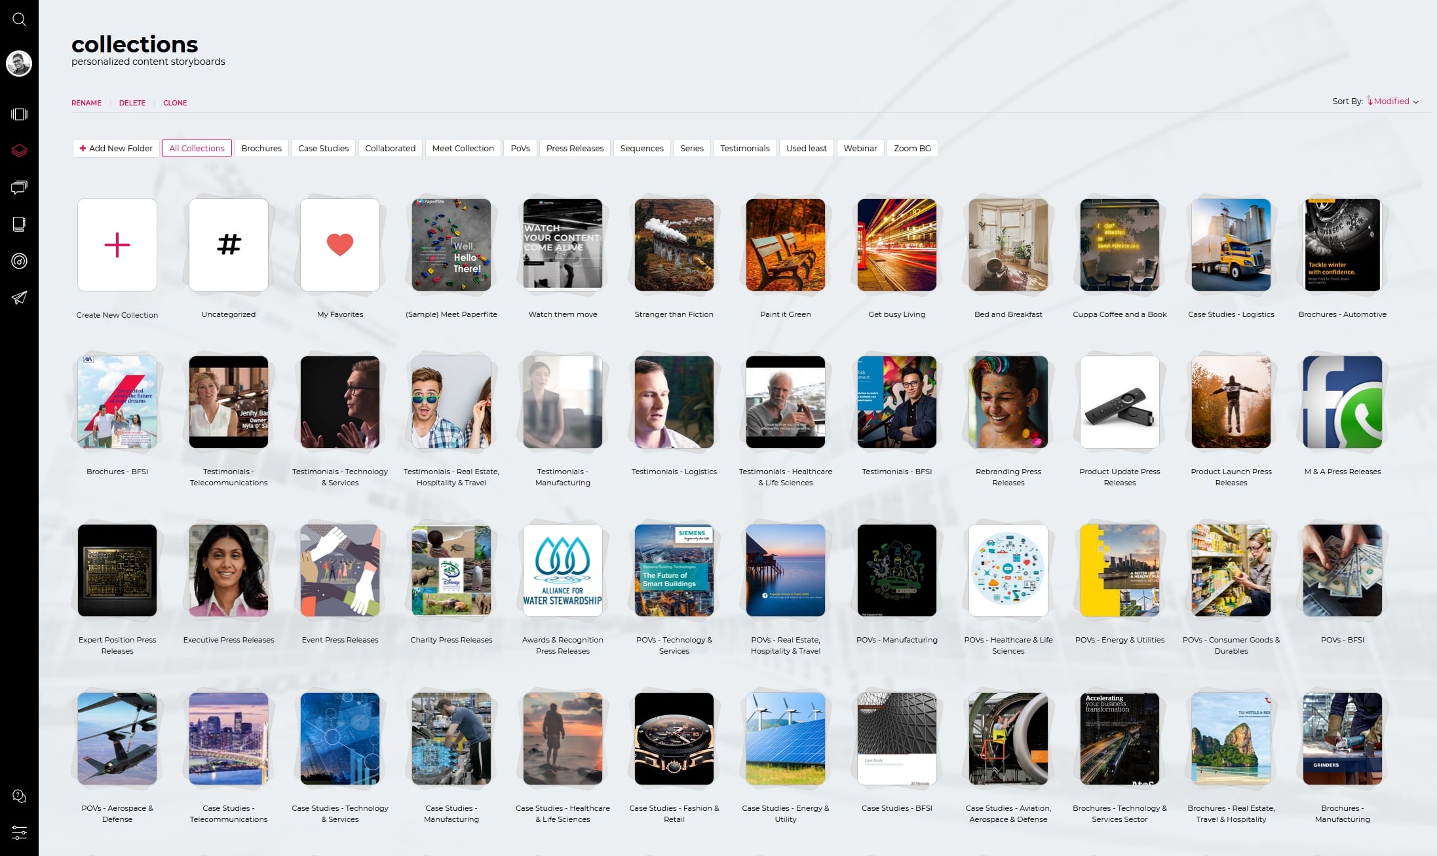Click the send/share icon in sidebar
This screenshot has width=1437, height=856.
[x=20, y=297]
